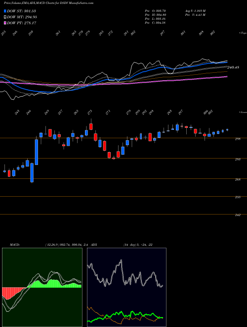Click the white DOW MT legend square
Image resolution: width=247 pixels, height=327 pixels.
pos(5,17)
